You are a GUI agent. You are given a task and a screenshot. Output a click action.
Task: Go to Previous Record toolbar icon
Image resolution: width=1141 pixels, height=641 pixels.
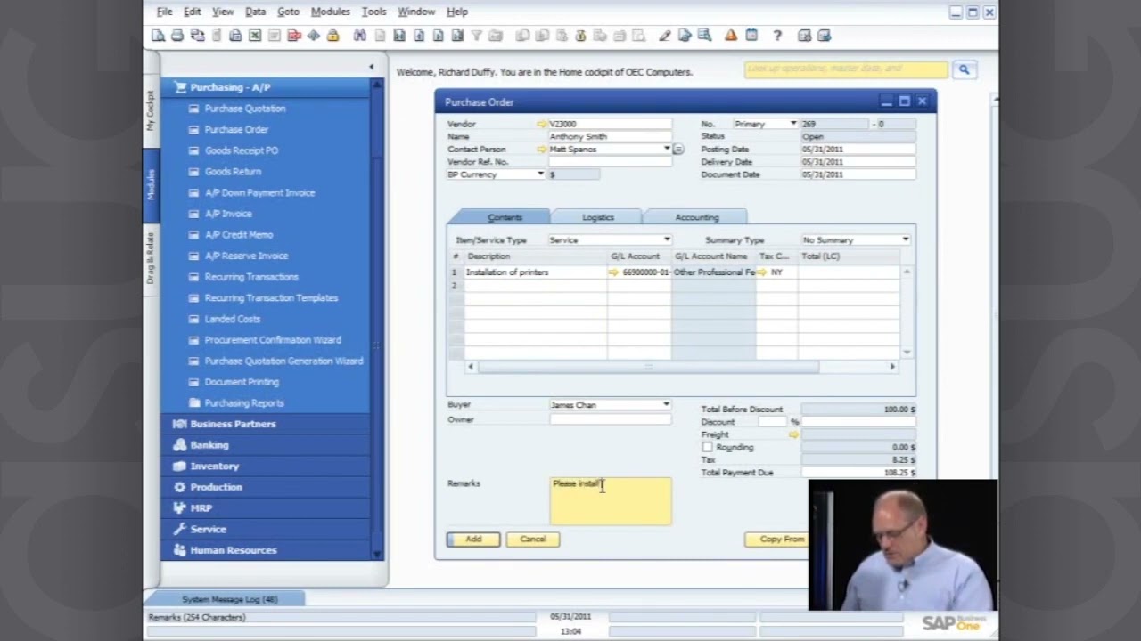[x=419, y=36]
